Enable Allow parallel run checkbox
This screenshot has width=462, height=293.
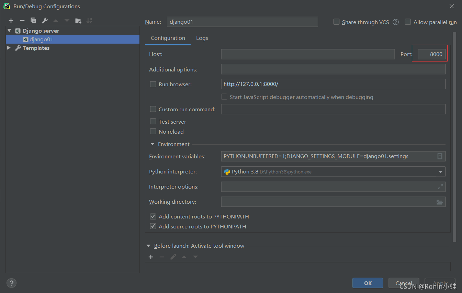(x=408, y=22)
